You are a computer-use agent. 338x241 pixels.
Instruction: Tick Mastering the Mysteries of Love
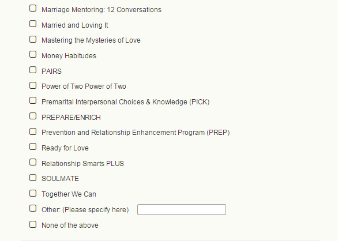pos(33,39)
